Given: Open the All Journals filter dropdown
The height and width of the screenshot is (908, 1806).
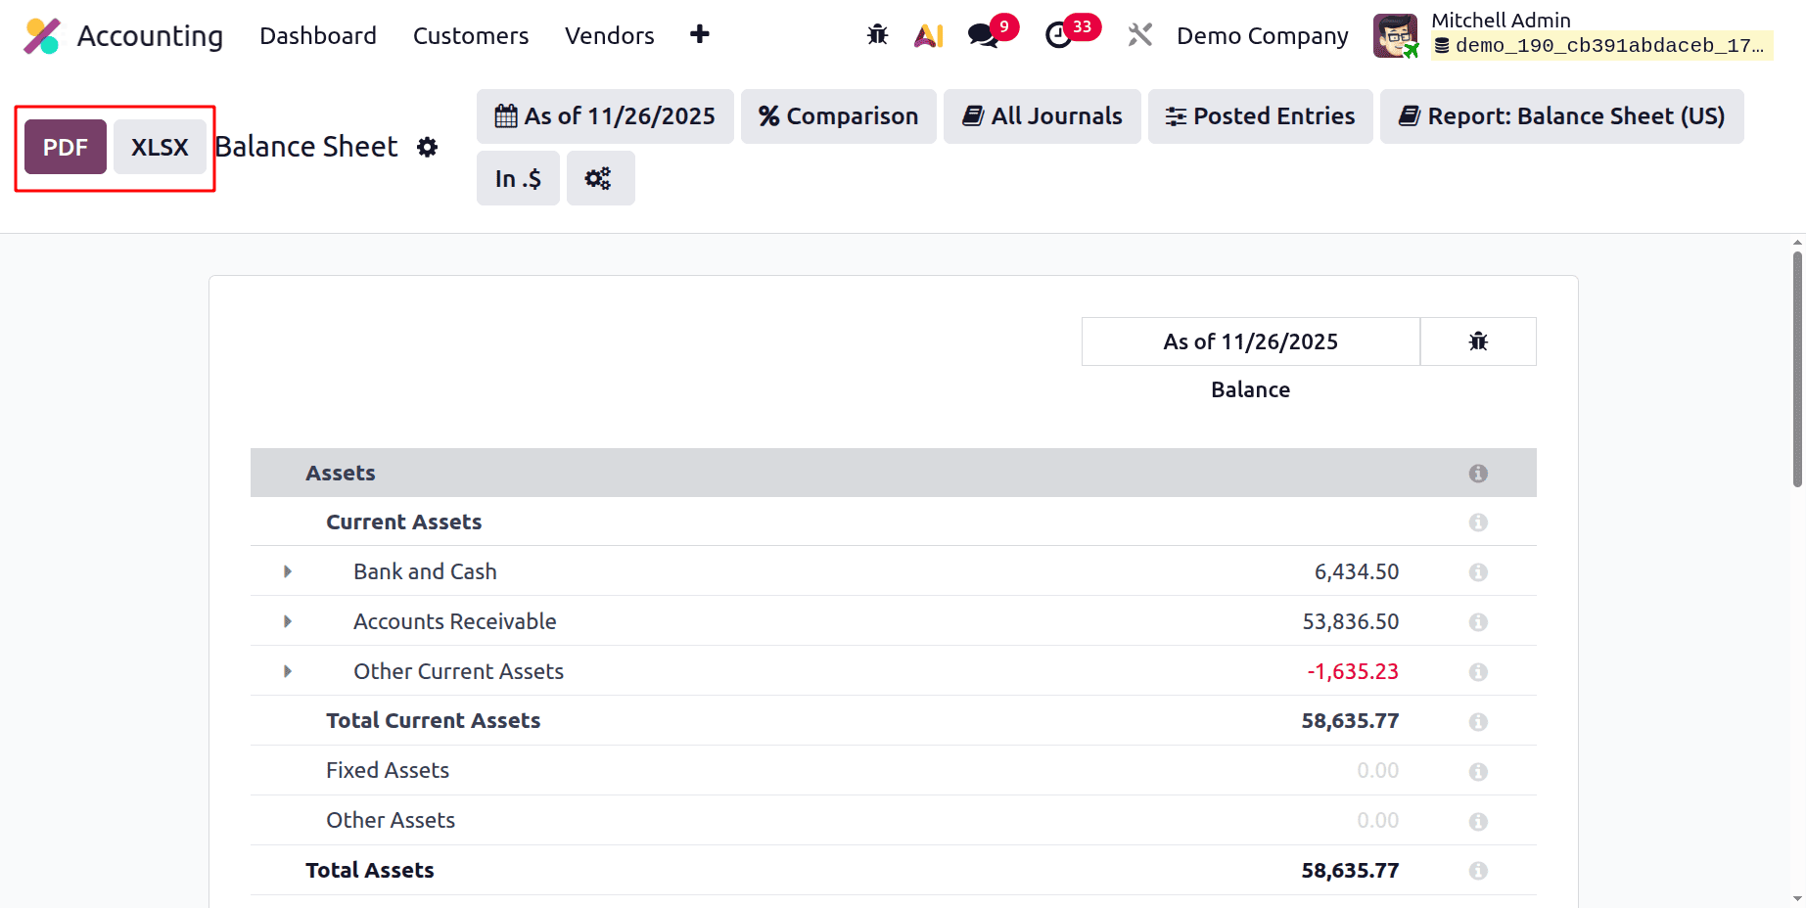Looking at the screenshot, I should coord(1042,116).
